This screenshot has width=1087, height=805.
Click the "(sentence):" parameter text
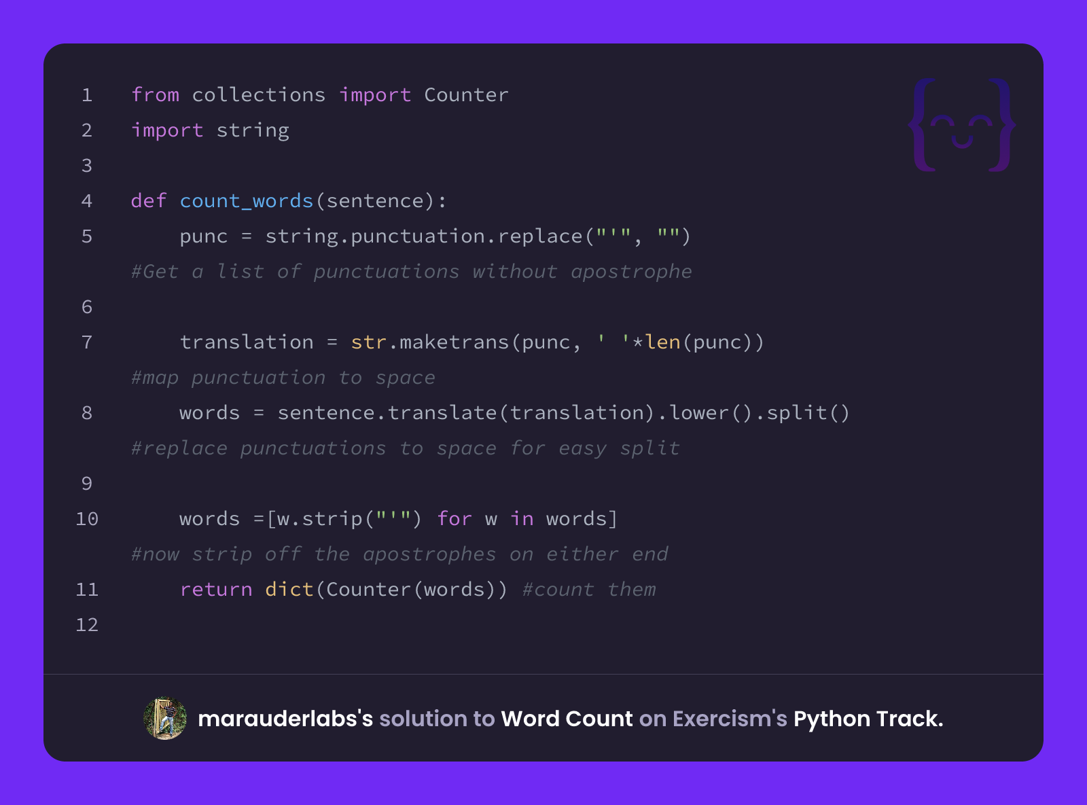[x=380, y=201]
